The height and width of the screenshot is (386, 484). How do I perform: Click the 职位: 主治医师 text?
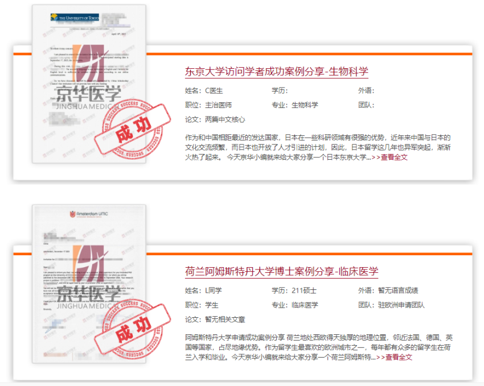click(x=208, y=105)
